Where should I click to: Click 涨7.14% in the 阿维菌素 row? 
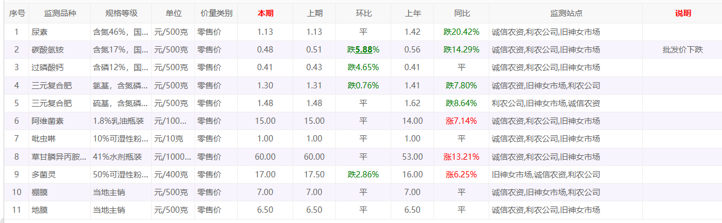point(461,121)
